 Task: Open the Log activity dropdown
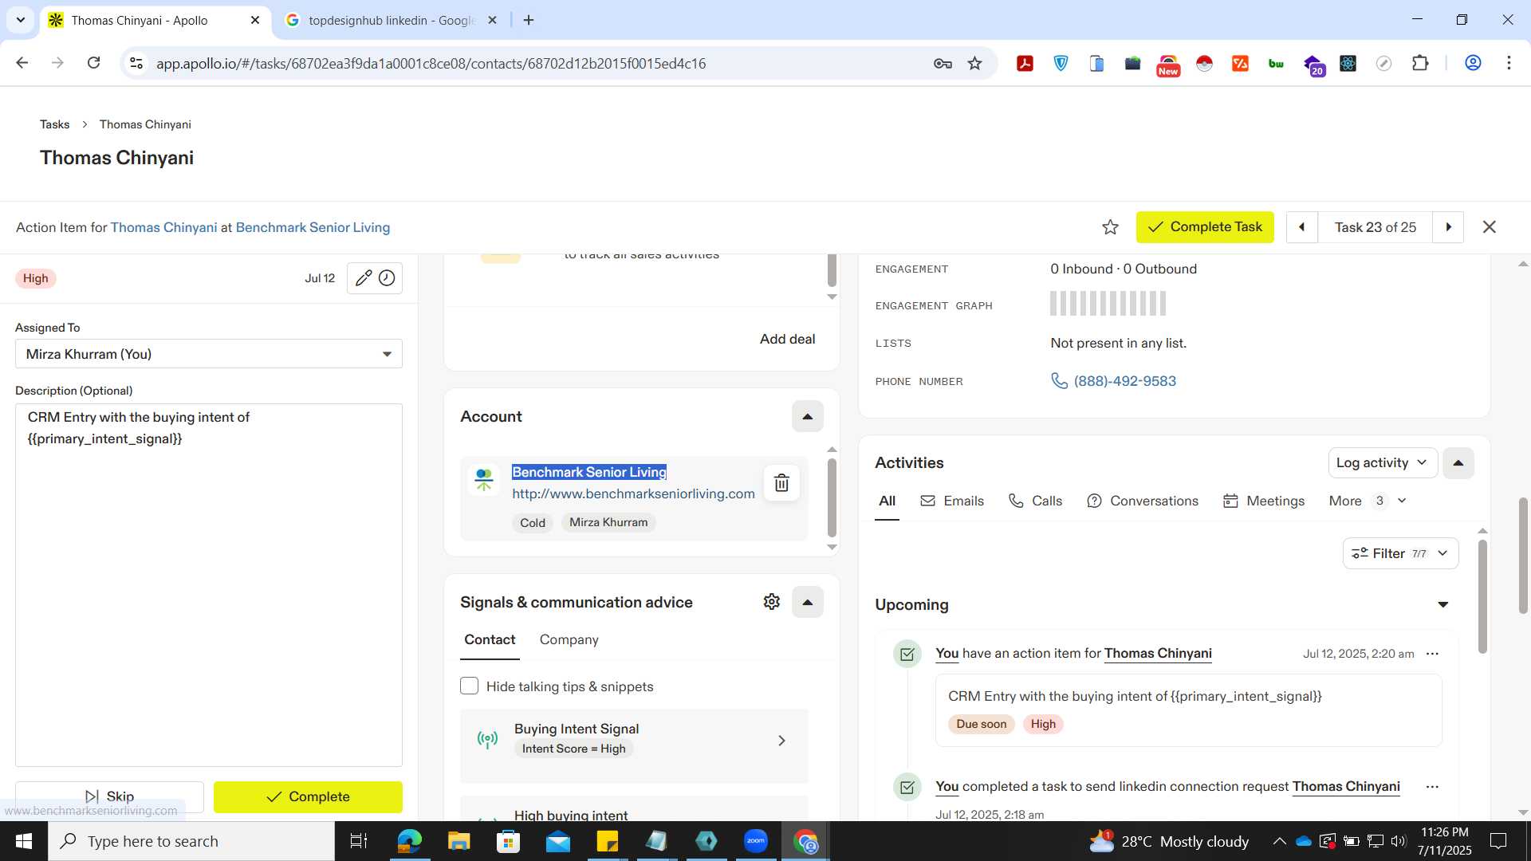click(x=1382, y=463)
